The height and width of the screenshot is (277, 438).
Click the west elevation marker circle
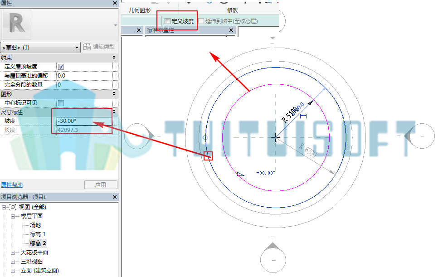(136, 136)
